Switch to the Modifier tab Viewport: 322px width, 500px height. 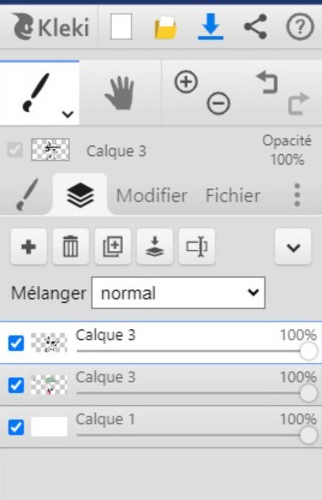(x=152, y=195)
